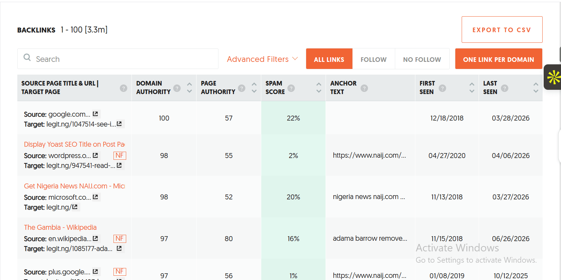Open help tooltip for Anchor Text
Image resolution: width=561 pixels, height=280 pixels.
[364, 88]
